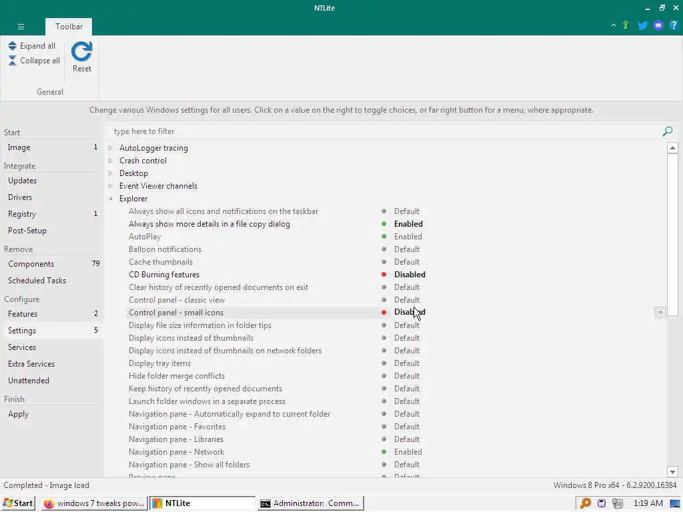This screenshot has width=683, height=512.
Task: Open the Components page in sidebar
Action: (x=52, y=264)
